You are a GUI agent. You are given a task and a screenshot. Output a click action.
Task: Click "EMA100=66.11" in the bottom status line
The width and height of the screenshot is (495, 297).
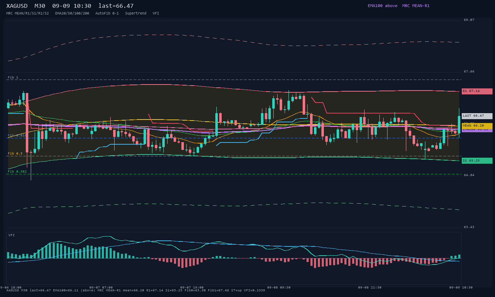pyautogui.click(x=66, y=290)
